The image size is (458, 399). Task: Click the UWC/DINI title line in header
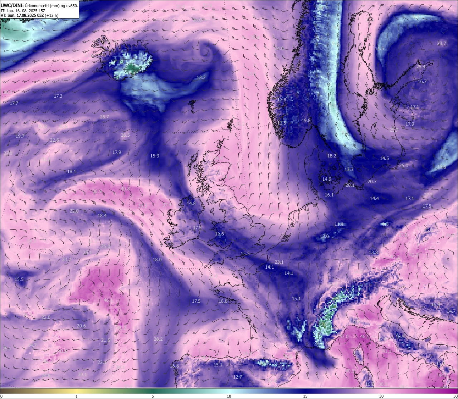[39, 5]
